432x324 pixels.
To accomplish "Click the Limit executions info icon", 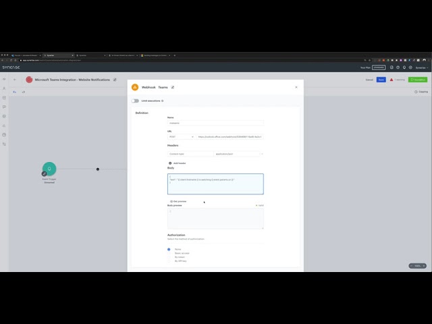I will coord(163,101).
